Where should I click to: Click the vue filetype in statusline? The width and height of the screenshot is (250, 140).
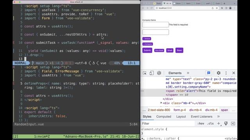click(103, 63)
